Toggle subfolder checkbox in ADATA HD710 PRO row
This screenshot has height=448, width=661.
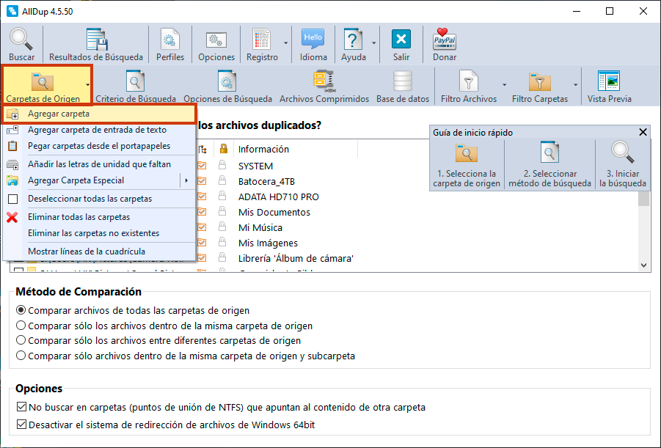[202, 197]
